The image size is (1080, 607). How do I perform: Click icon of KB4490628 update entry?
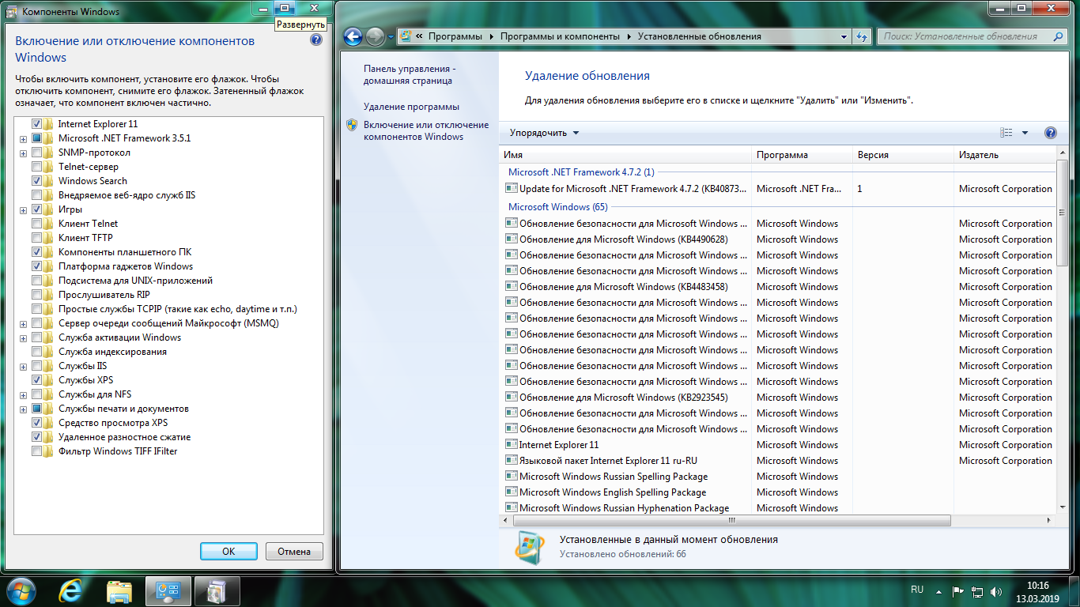[x=511, y=239]
